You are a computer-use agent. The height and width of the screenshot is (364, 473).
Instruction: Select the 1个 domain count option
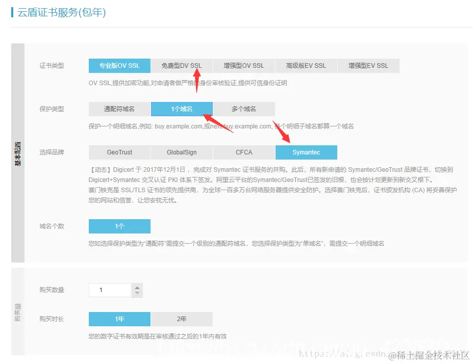pos(119,226)
